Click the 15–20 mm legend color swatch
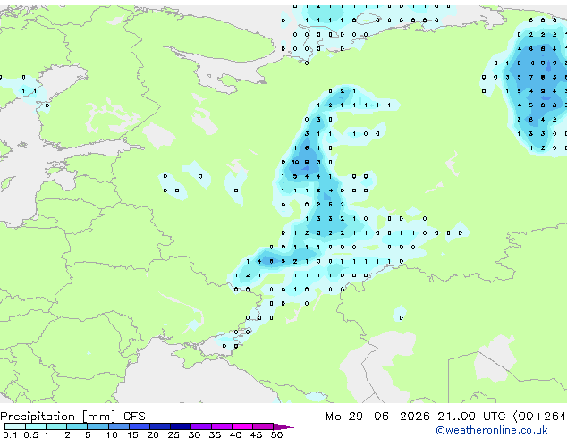This screenshot has width=567, height=438. coord(140,426)
